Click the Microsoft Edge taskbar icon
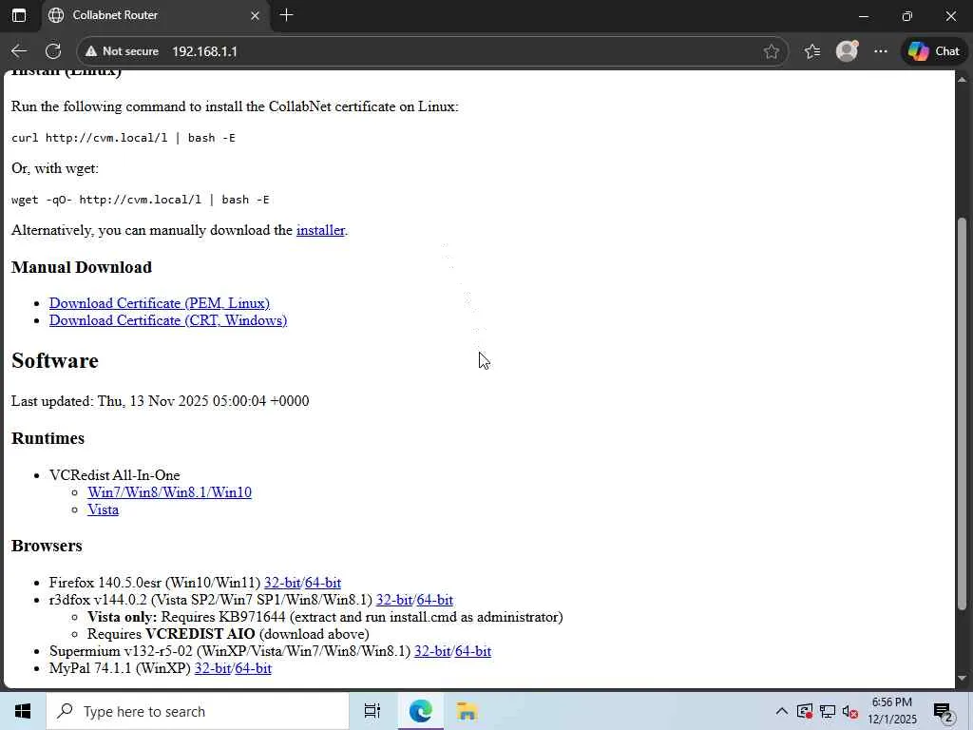This screenshot has width=973, height=730. point(420,711)
